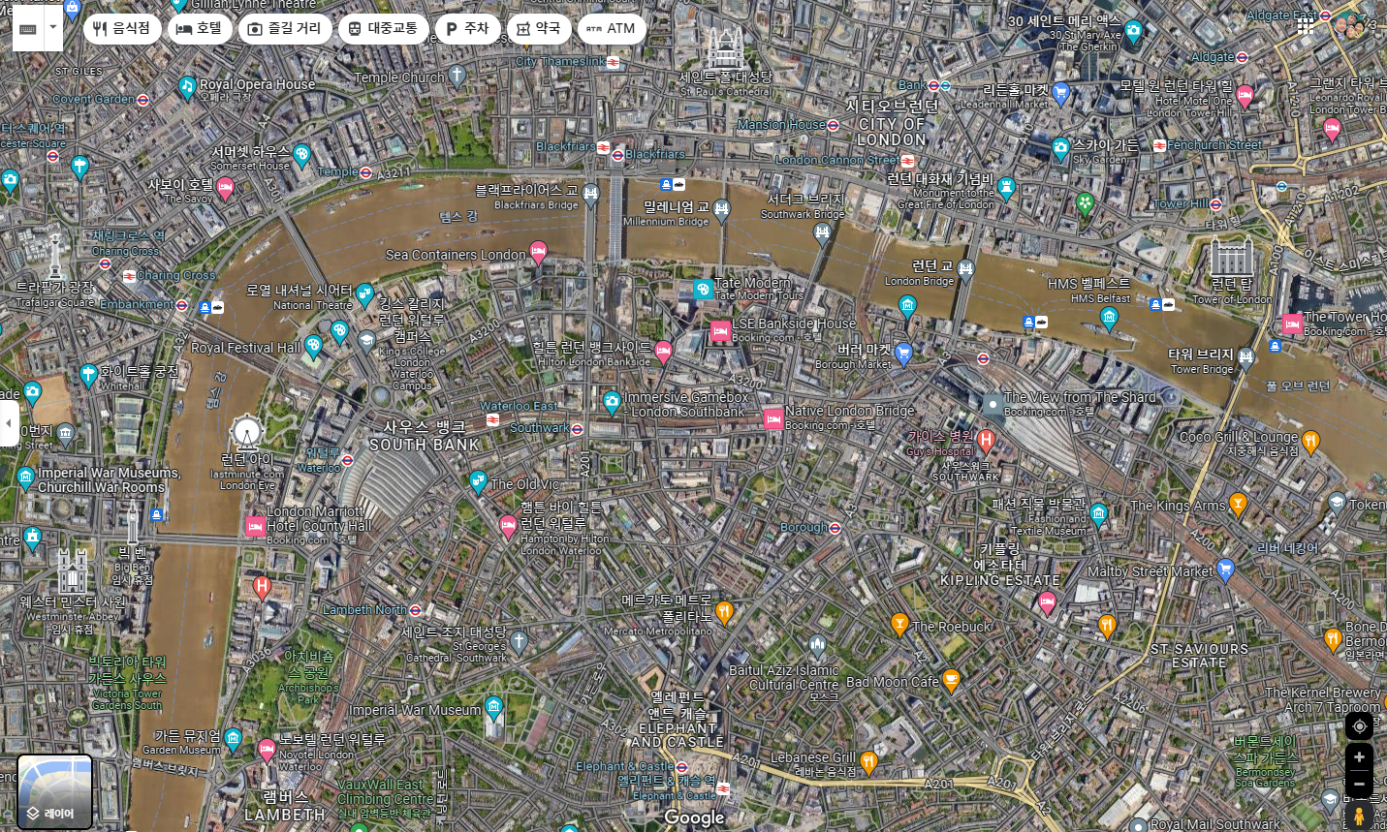The height and width of the screenshot is (832, 1387).
Task: Click the SOUTH BANK district label
Action: [425, 436]
